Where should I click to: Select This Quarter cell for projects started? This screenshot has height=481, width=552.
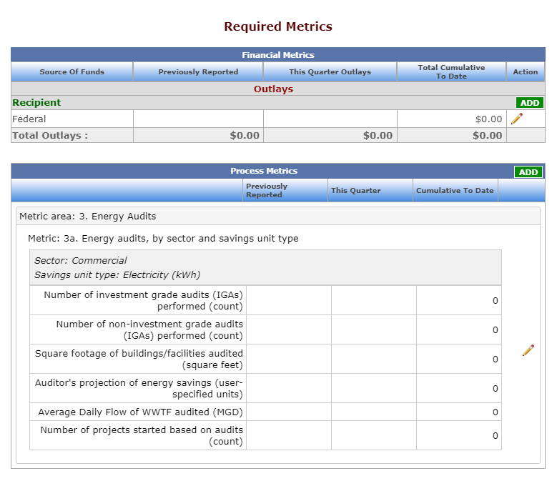pyautogui.click(x=373, y=435)
